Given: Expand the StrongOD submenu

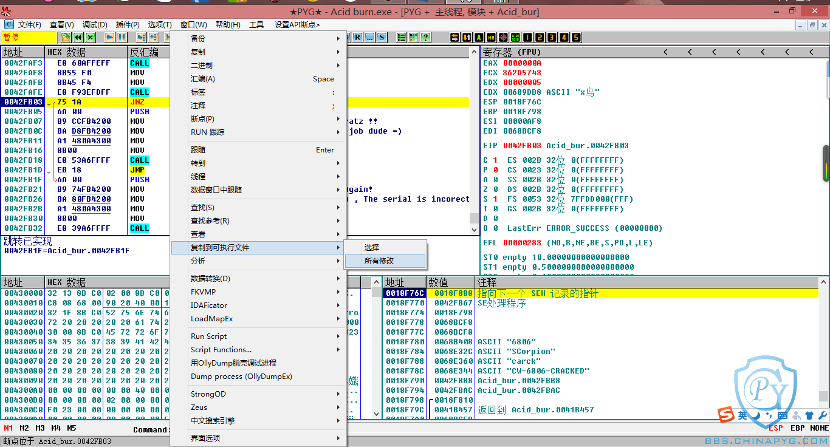Looking at the screenshot, I should (x=258, y=394).
